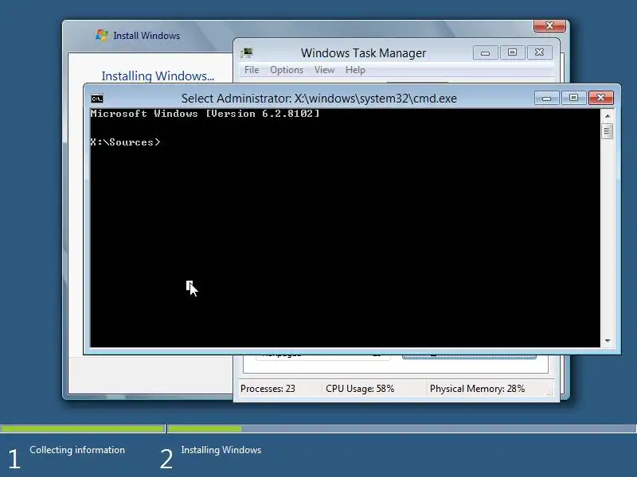Viewport: 637px width, 477px height.
Task: Click the Task Manager resize grip
Action: (549, 393)
